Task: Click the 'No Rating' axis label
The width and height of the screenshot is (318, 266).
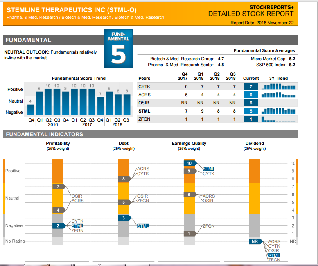Action: tap(15, 241)
